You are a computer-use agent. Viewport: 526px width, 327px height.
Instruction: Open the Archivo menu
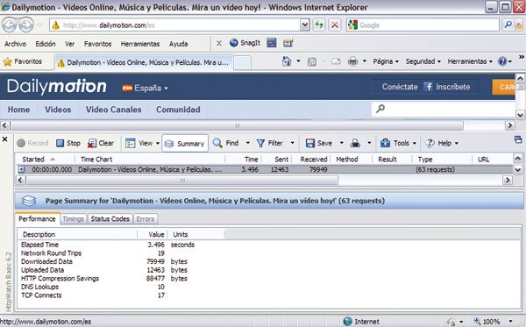pyautogui.click(x=15, y=44)
